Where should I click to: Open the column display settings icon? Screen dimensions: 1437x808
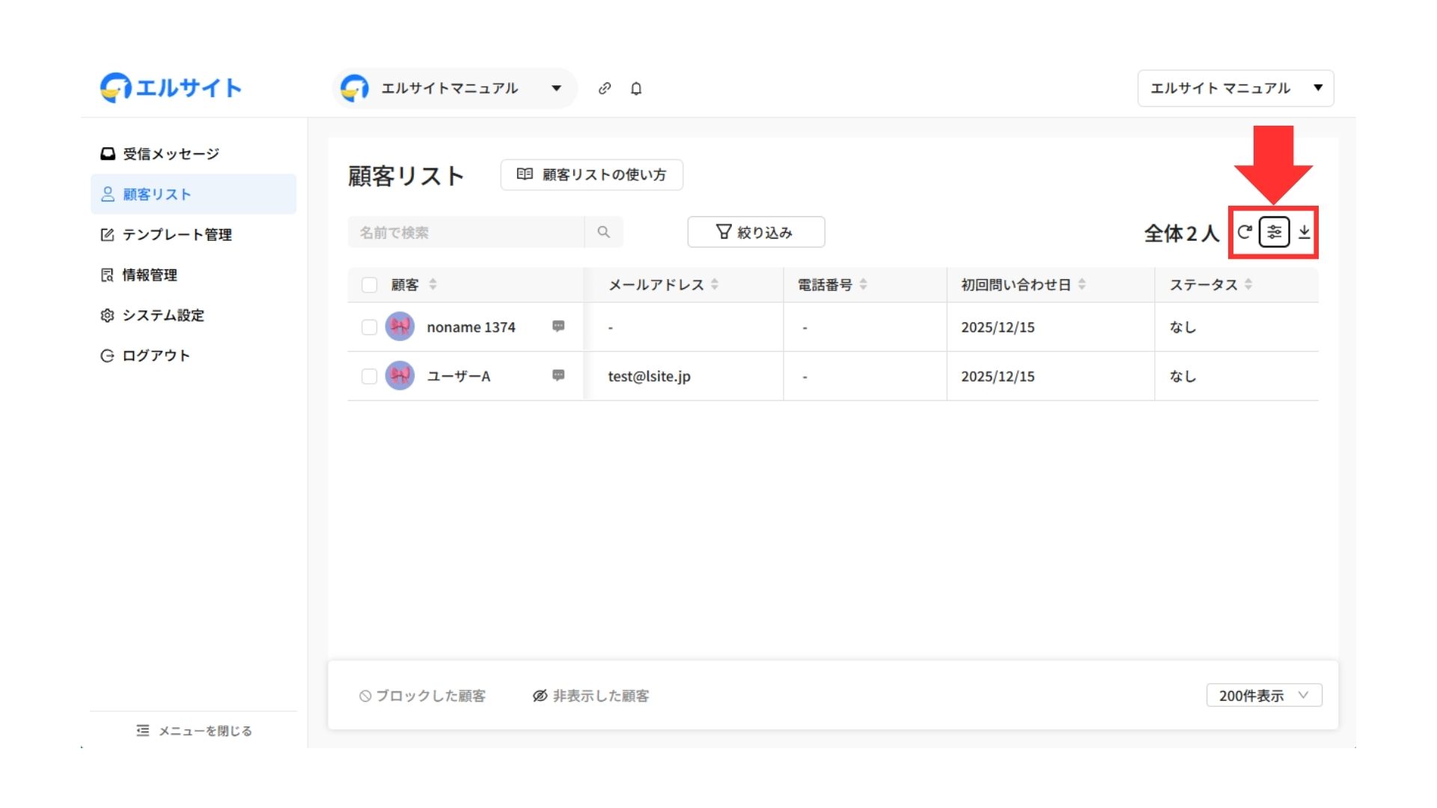(x=1274, y=232)
